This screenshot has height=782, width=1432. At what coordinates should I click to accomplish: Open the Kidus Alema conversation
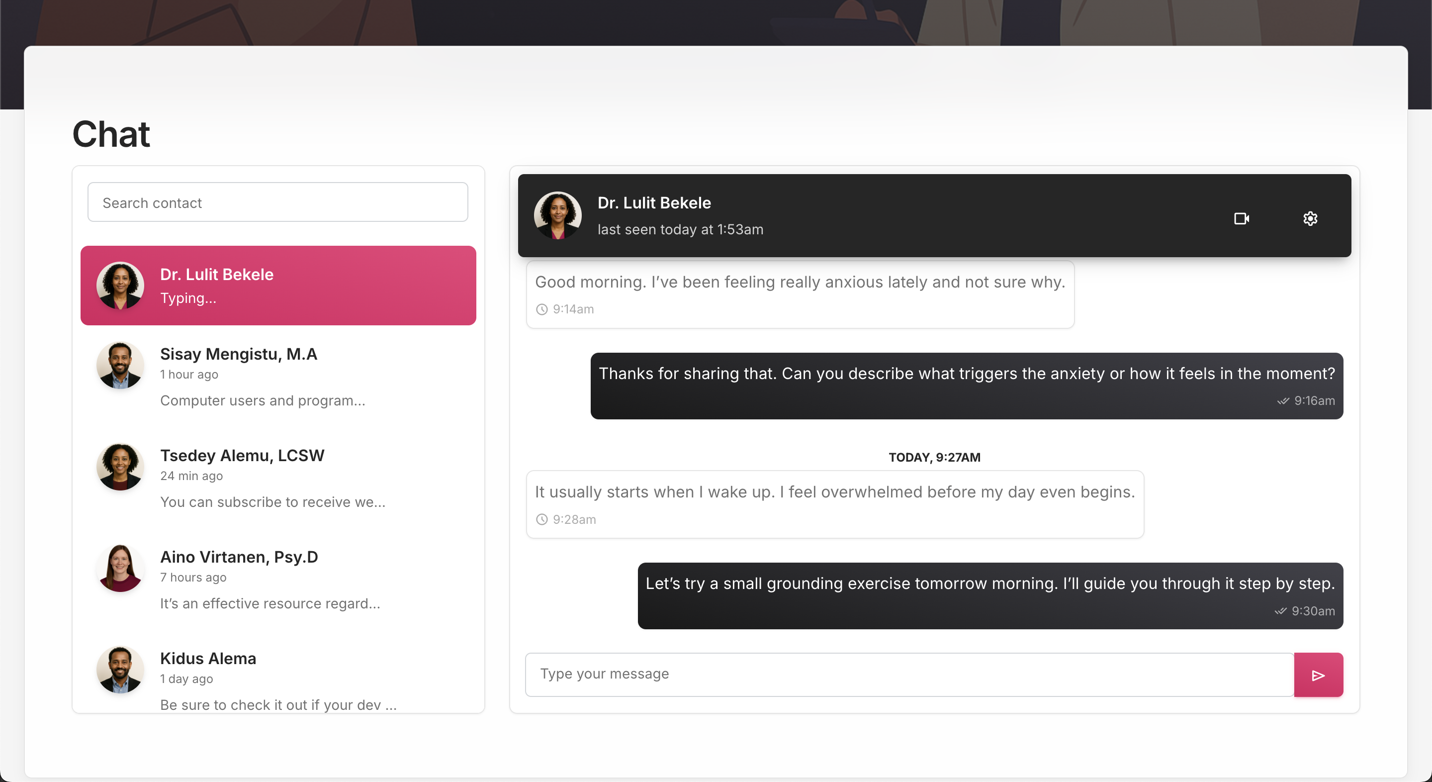tap(278, 680)
